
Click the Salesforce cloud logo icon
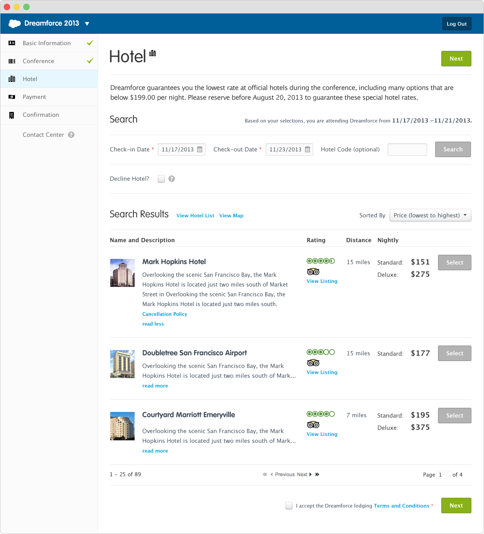coord(15,24)
